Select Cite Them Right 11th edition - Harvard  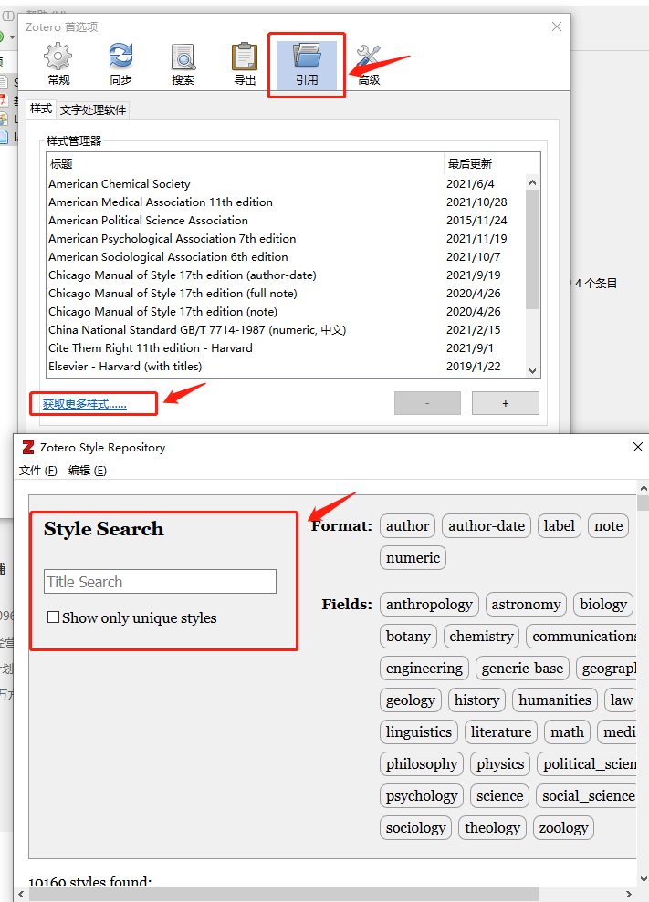point(287,348)
